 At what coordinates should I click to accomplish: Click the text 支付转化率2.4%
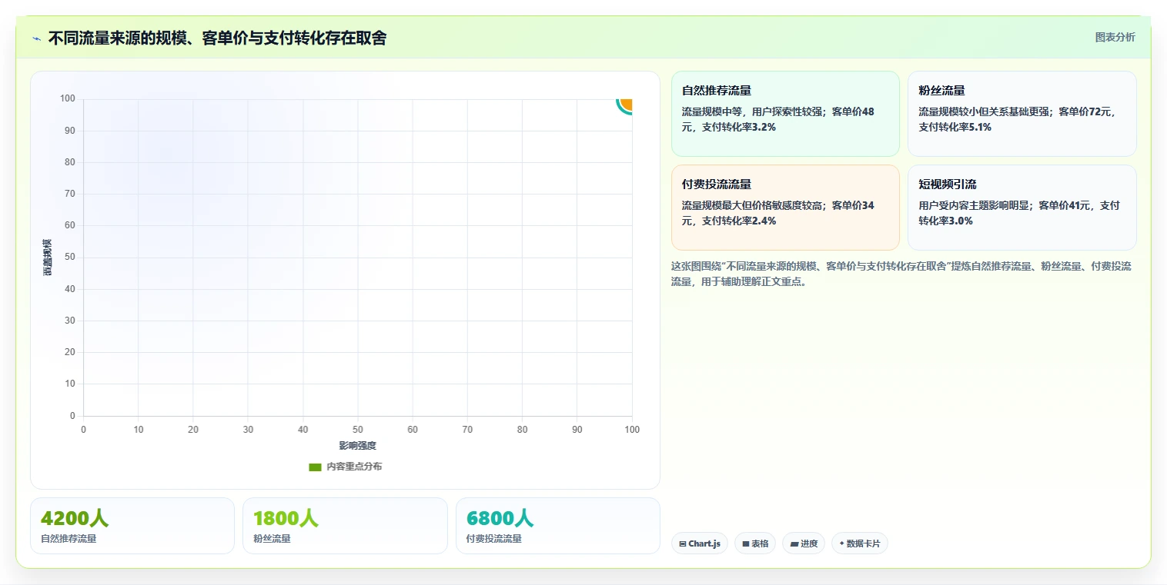tap(739, 221)
